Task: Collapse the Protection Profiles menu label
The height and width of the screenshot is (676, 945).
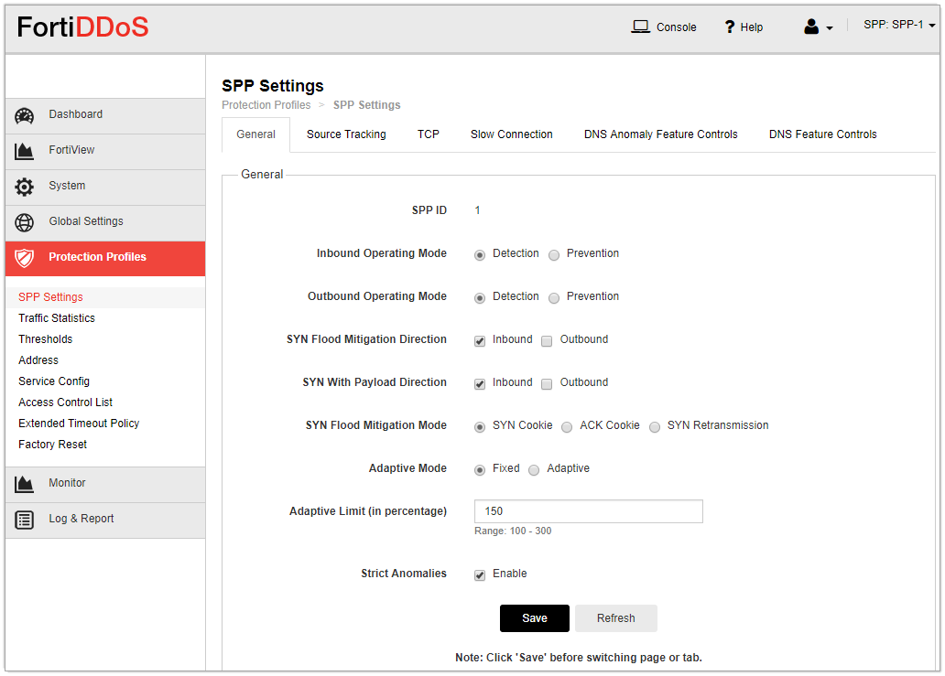Action: click(97, 257)
